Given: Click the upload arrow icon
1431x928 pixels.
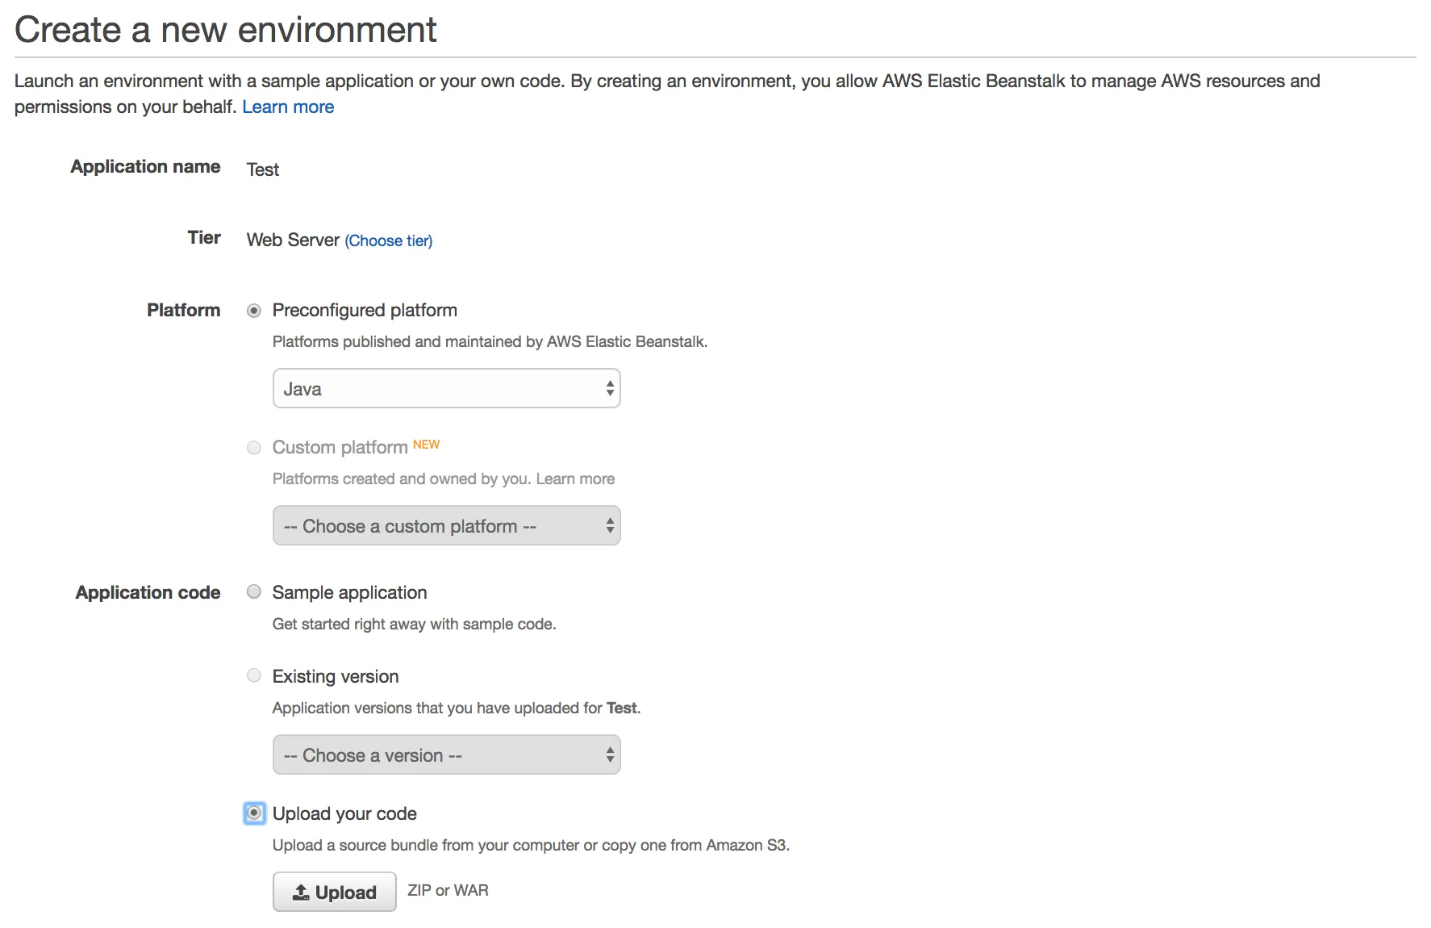Looking at the screenshot, I should click(301, 892).
